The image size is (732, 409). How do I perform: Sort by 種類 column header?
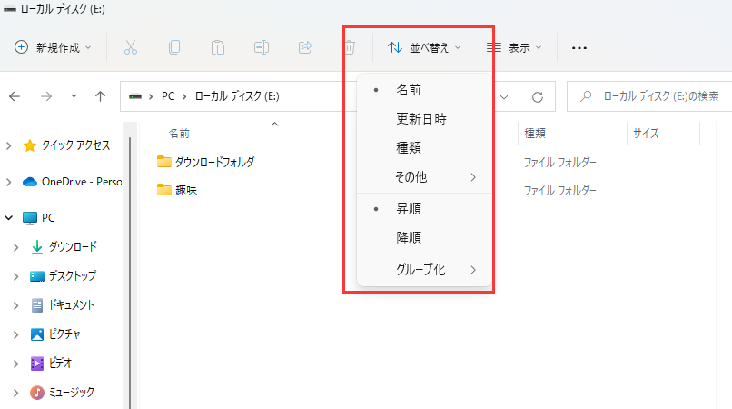tap(535, 134)
